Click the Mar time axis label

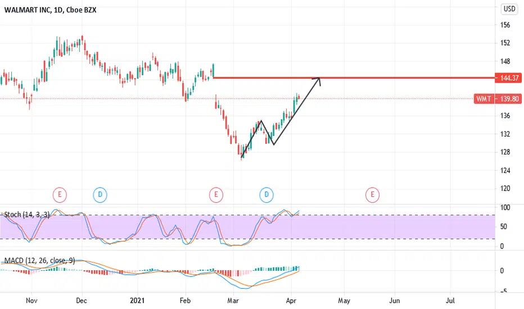click(233, 301)
